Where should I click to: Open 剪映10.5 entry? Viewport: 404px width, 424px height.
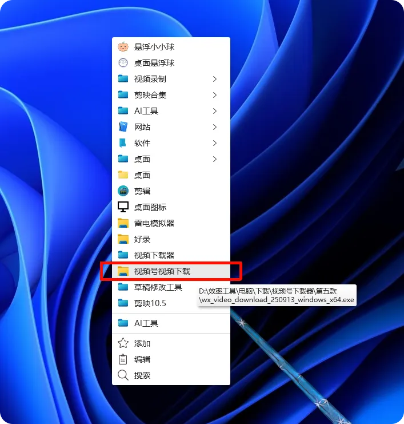coord(171,303)
